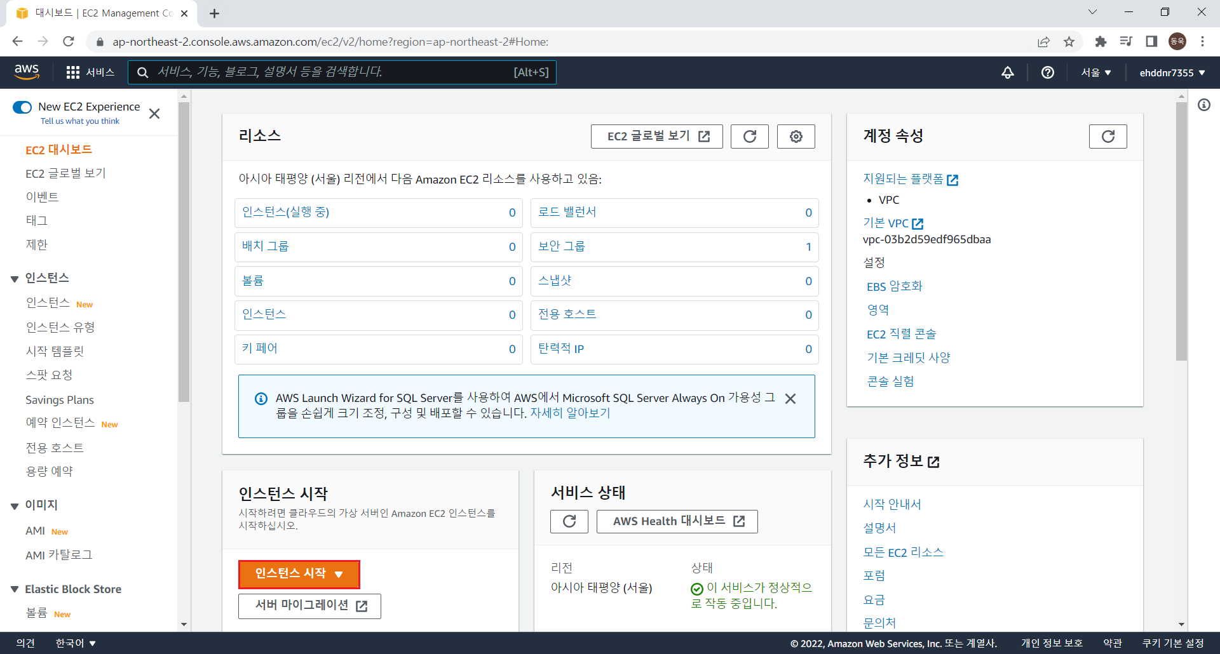This screenshot has width=1220, height=654.
Task: Click the 자세히 알아보기 link
Action: tap(570, 413)
